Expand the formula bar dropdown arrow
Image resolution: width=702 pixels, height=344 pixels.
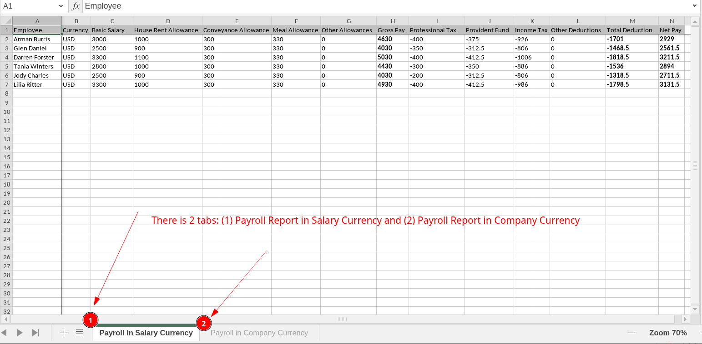point(694,6)
